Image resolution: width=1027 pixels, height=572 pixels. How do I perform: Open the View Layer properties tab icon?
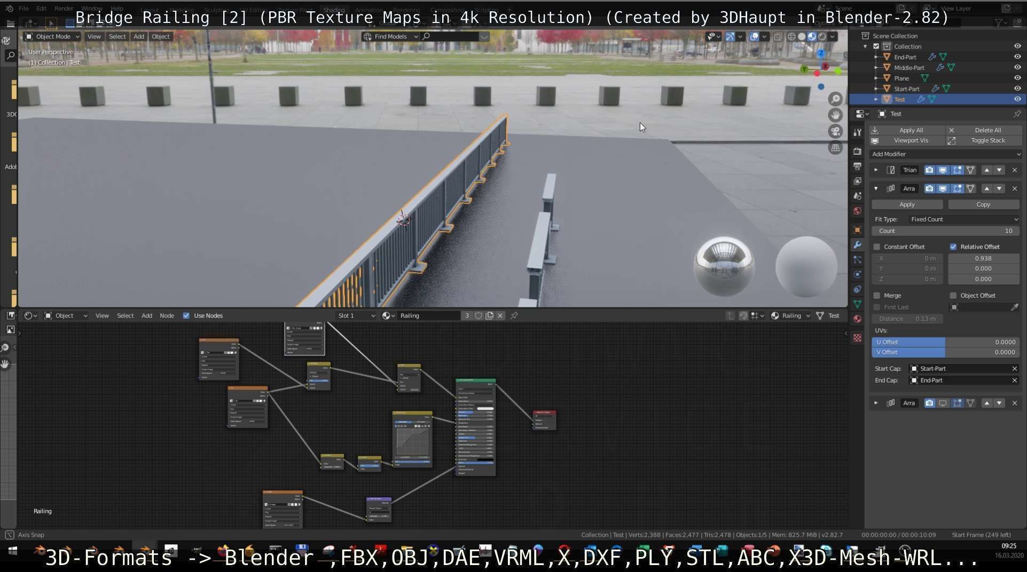[x=857, y=181]
